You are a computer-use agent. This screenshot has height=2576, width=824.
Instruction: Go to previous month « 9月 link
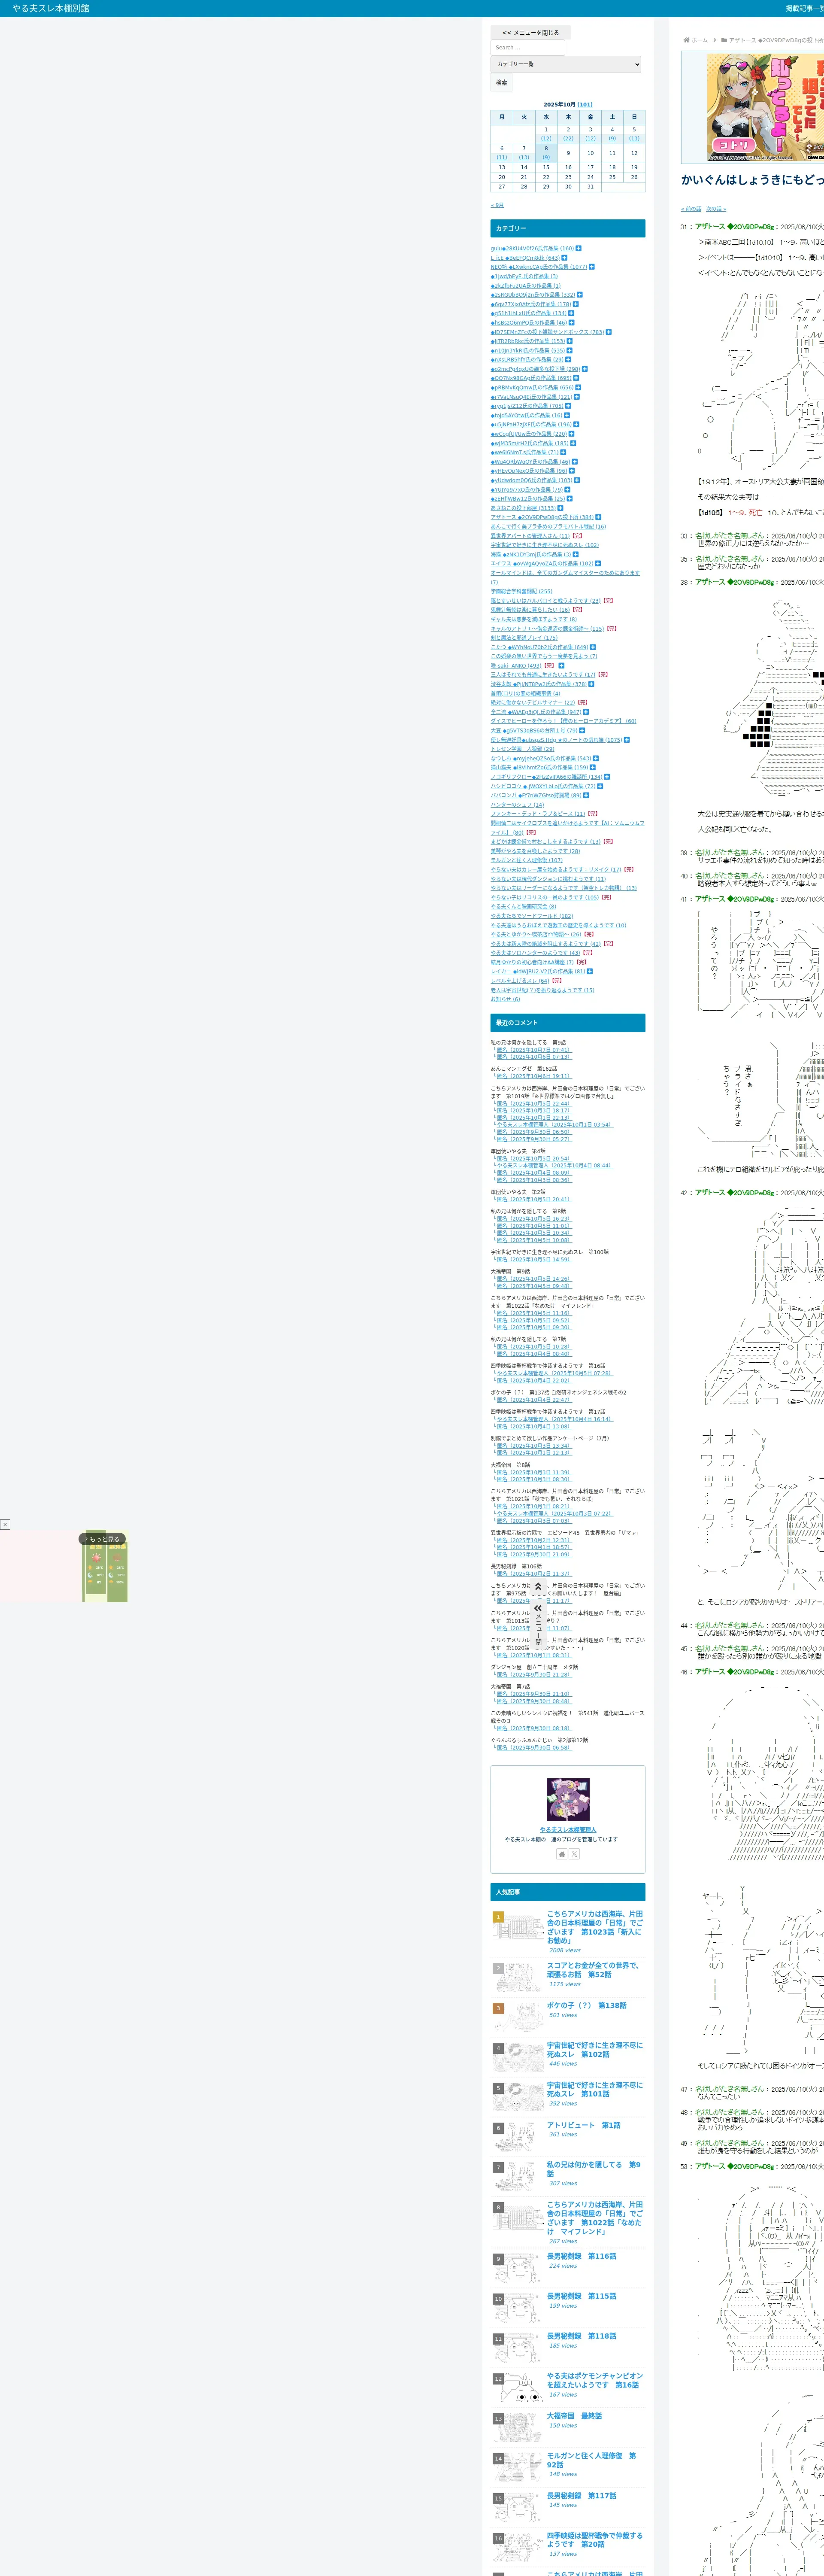(x=497, y=205)
